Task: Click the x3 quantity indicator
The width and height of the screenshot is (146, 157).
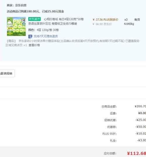Action: [126, 20]
